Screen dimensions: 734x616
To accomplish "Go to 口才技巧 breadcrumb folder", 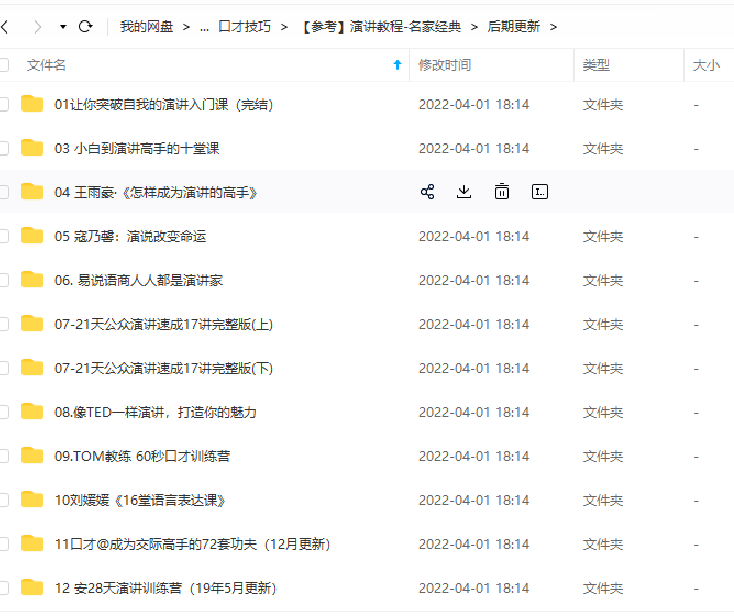I will click(245, 26).
